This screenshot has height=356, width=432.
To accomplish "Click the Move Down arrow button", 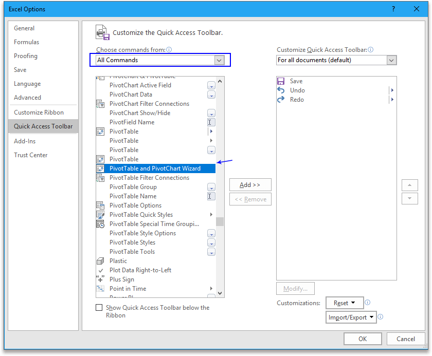I will [x=410, y=199].
